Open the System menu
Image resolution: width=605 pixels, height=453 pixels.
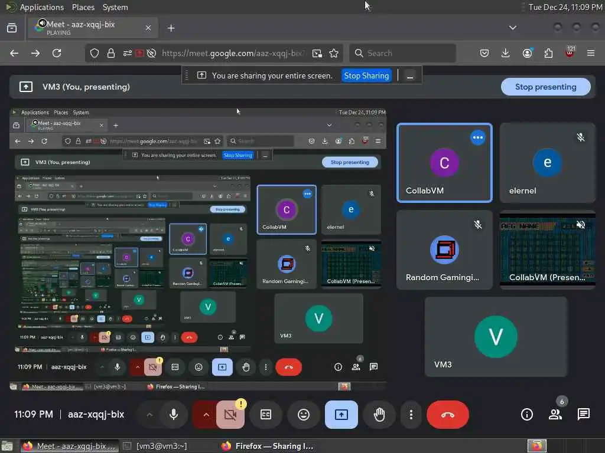point(115,7)
